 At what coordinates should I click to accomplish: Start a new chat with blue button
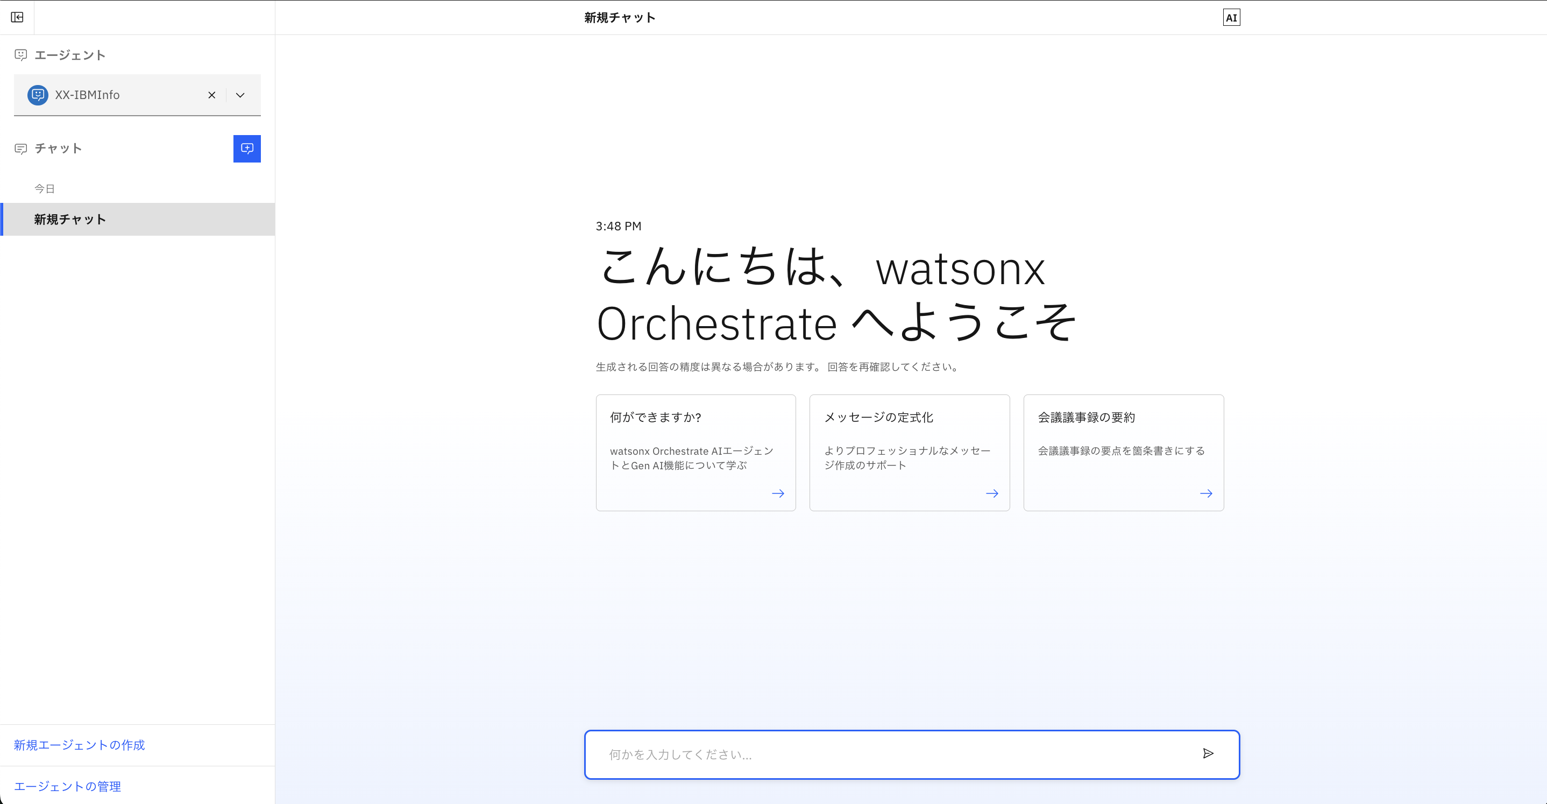click(247, 149)
